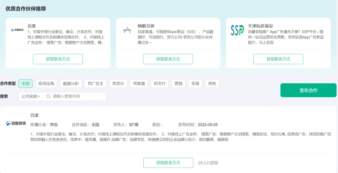Click the 鲸鹏互娱 App Store logo icon
This screenshot has width=338, height=173.
(x=127, y=30)
